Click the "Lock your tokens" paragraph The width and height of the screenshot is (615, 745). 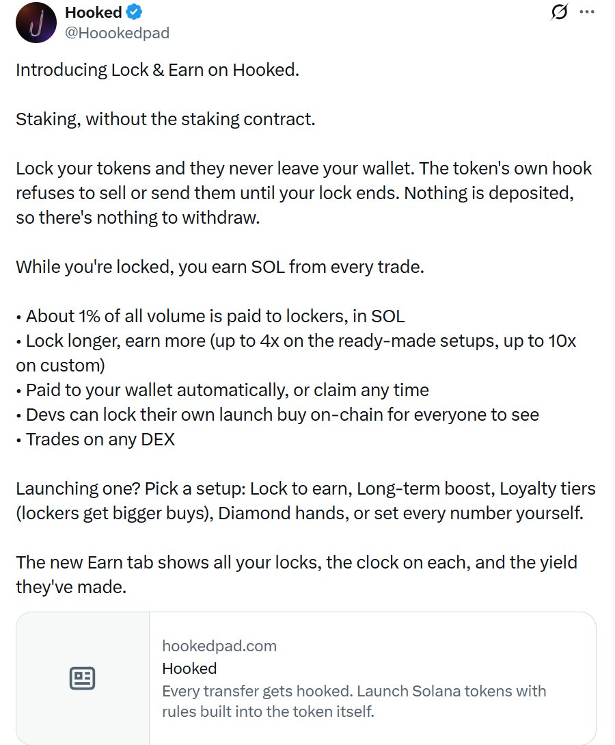[303, 193]
